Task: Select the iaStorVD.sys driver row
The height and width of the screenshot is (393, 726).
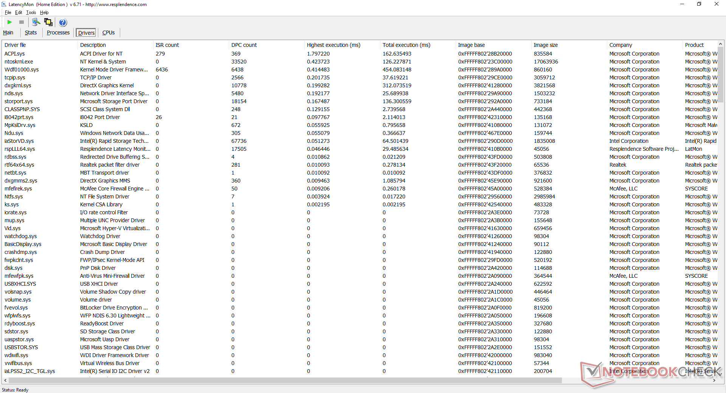Action: [x=360, y=141]
